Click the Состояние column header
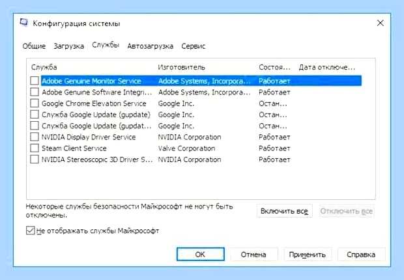This screenshot has height=280, width=404. click(274, 67)
